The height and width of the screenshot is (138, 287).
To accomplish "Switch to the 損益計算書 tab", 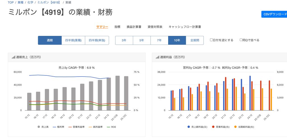I will coord(134,27).
